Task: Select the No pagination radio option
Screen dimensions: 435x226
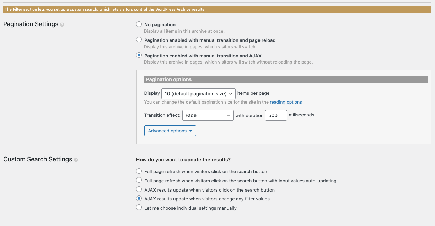Action: [x=139, y=24]
